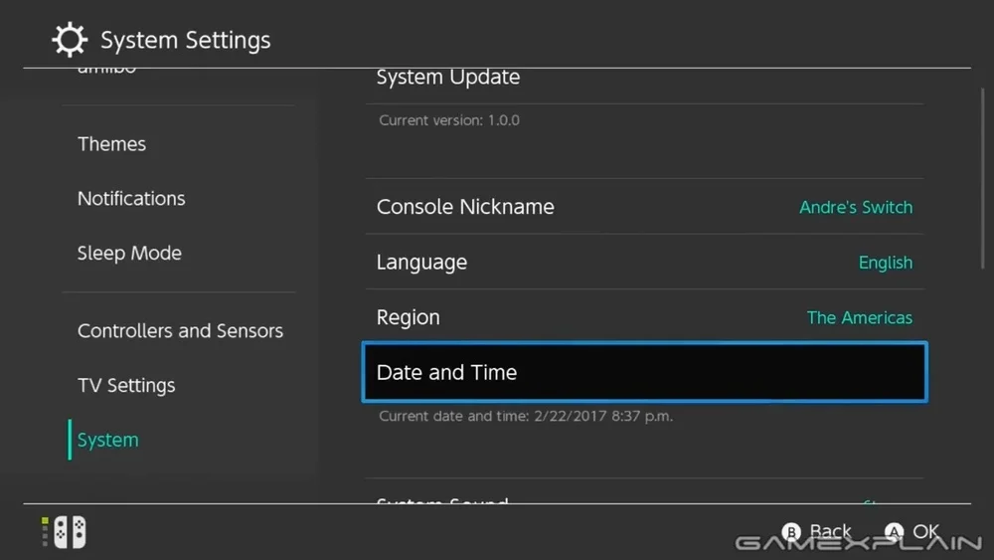Viewport: 994px width, 560px height.
Task: Click the Andre's Switch nickname value
Action: coord(856,207)
